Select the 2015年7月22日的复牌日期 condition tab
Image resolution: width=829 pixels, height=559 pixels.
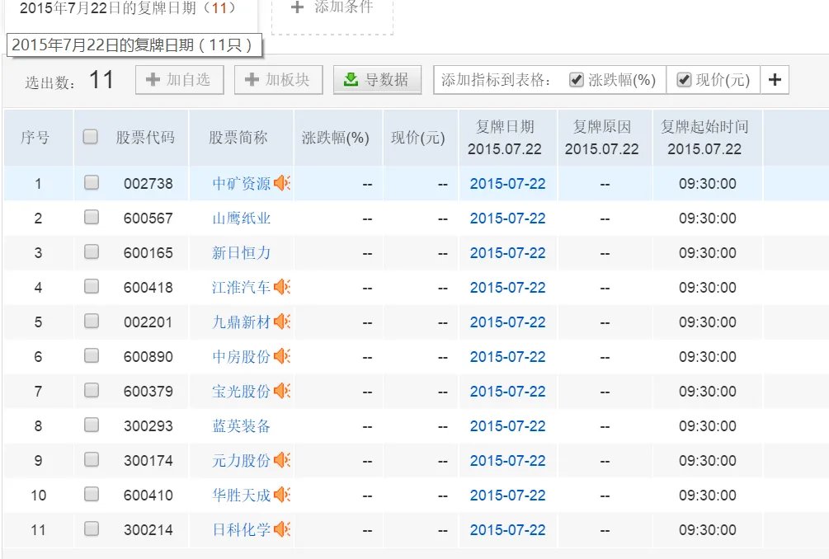(128, 8)
